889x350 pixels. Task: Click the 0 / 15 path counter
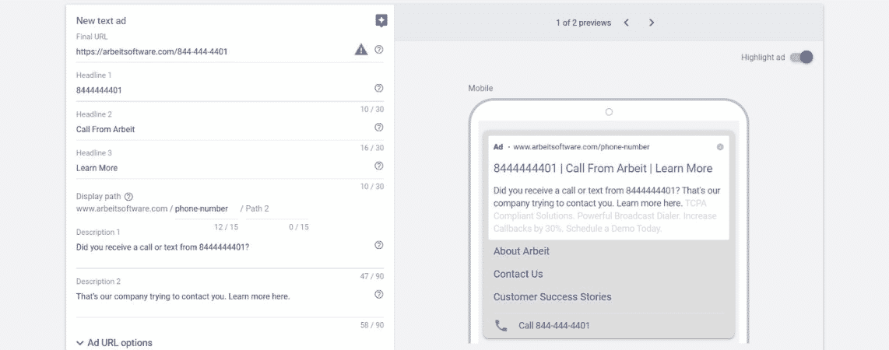299,227
